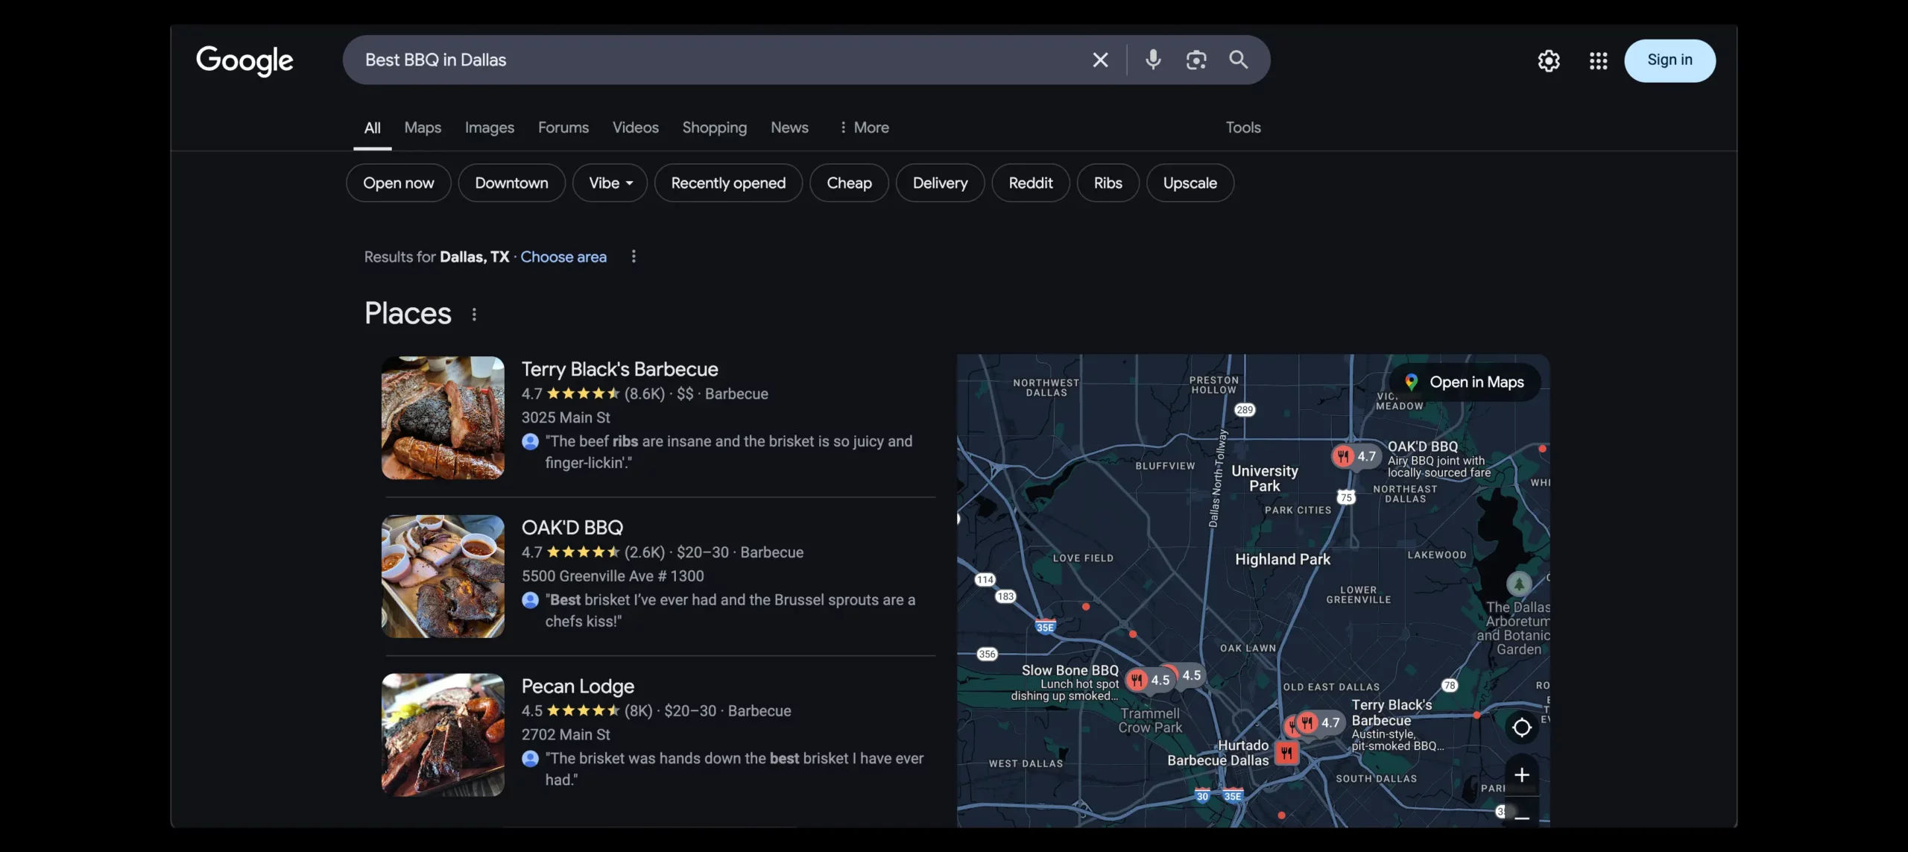The image size is (1908, 852).
Task: Open quick settings gear icon
Action: tap(1549, 60)
